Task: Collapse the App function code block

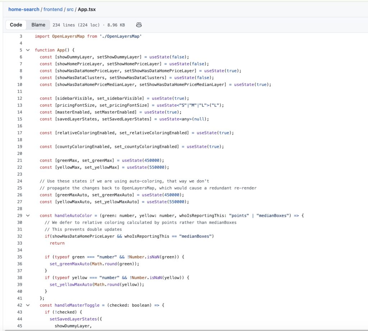Action: 28,50
